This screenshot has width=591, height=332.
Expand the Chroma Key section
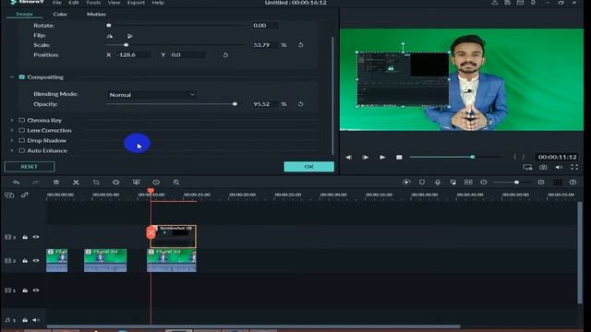(x=12, y=121)
